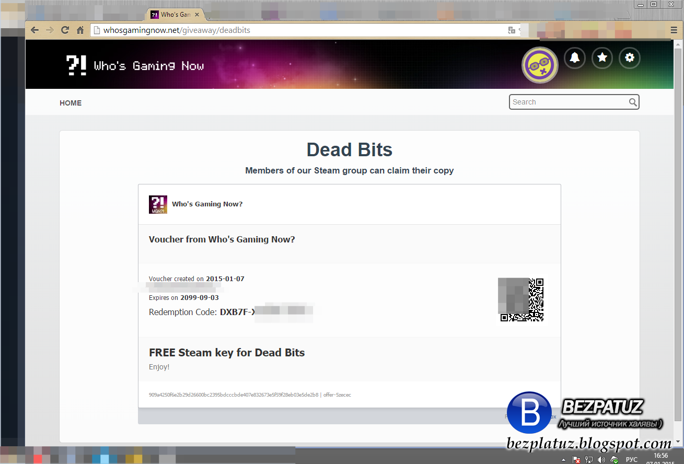Open Chrome's hamburger menu icon

(x=674, y=30)
